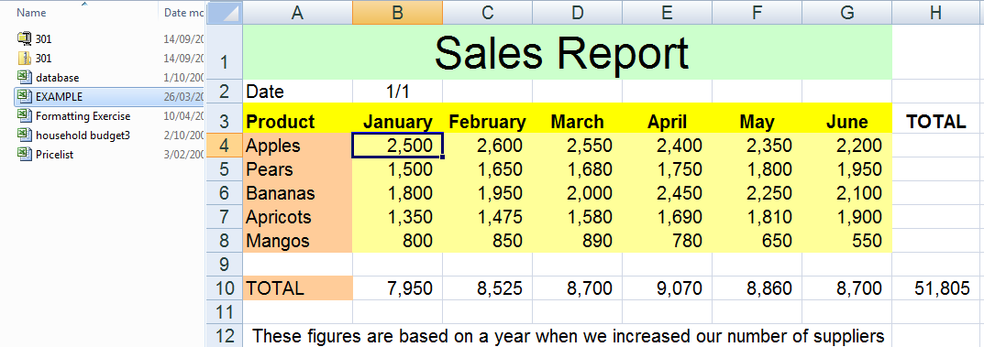Click the Apricots cell
984x347 pixels.
(x=297, y=217)
